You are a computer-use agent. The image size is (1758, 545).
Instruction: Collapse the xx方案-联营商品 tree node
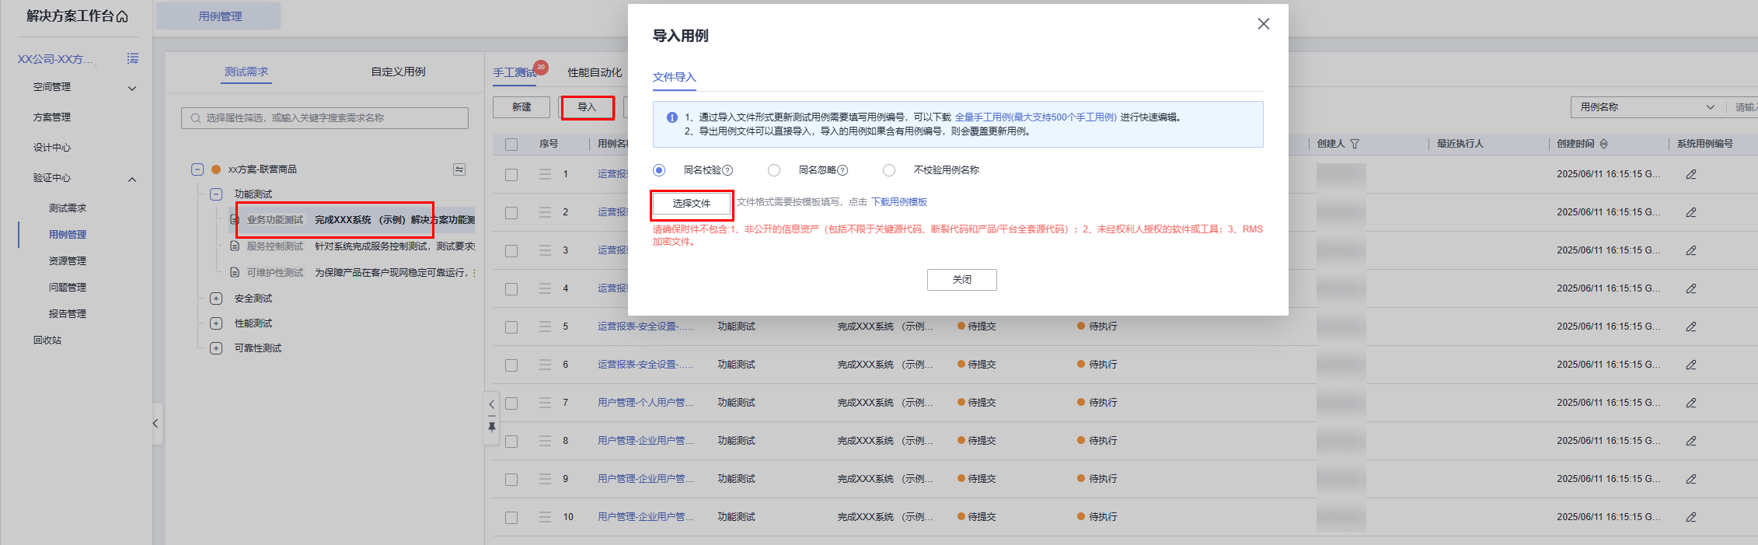click(x=197, y=169)
